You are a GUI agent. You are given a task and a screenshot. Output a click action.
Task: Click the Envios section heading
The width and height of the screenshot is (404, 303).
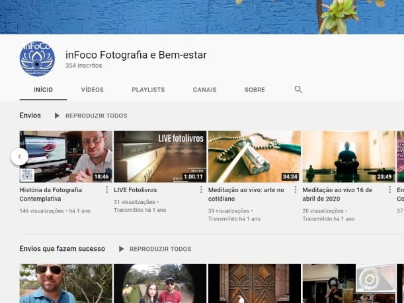coord(30,116)
